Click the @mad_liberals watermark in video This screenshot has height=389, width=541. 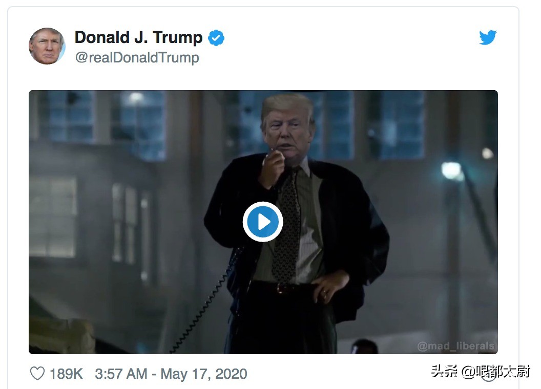click(x=455, y=346)
